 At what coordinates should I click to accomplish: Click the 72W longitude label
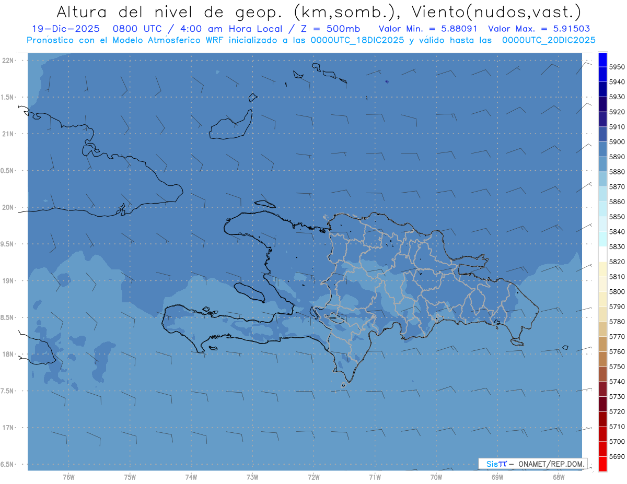[313, 477]
